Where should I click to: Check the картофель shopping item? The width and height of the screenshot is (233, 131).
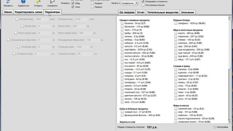click(x=122, y=49)
